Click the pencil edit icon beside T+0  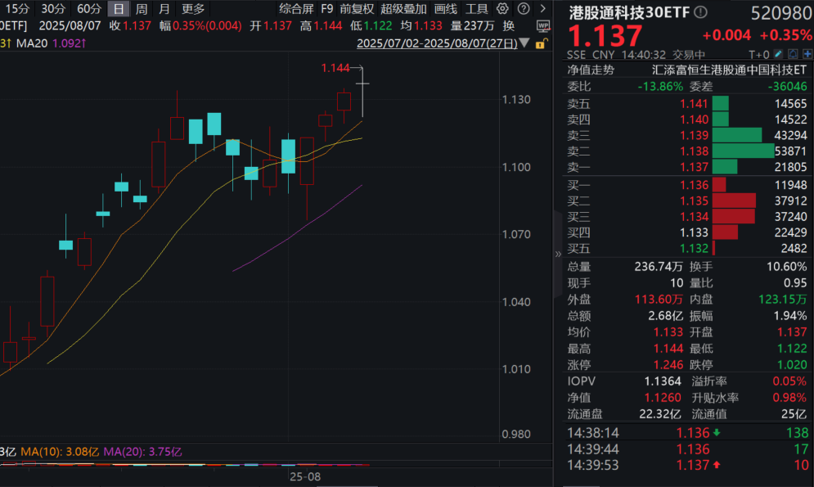[777, 54]
